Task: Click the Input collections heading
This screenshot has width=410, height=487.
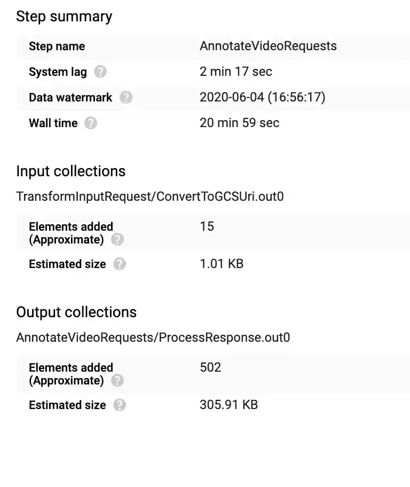Action: [70, 171]
